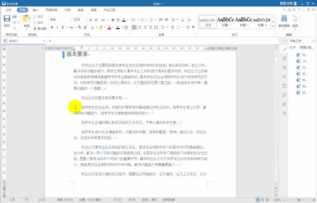Viewport: 317px width, 203px height.
Task: Open the font name dropdown (宋体)
Action: point(71,20)
